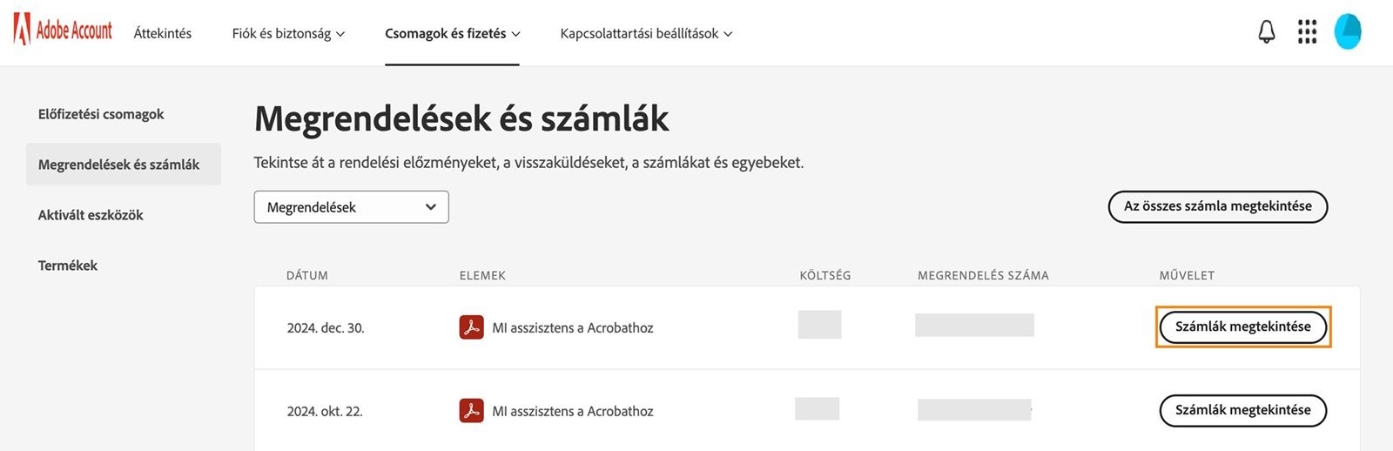Expand Kapcsolattartási beállítások menu

coord(646,33)
